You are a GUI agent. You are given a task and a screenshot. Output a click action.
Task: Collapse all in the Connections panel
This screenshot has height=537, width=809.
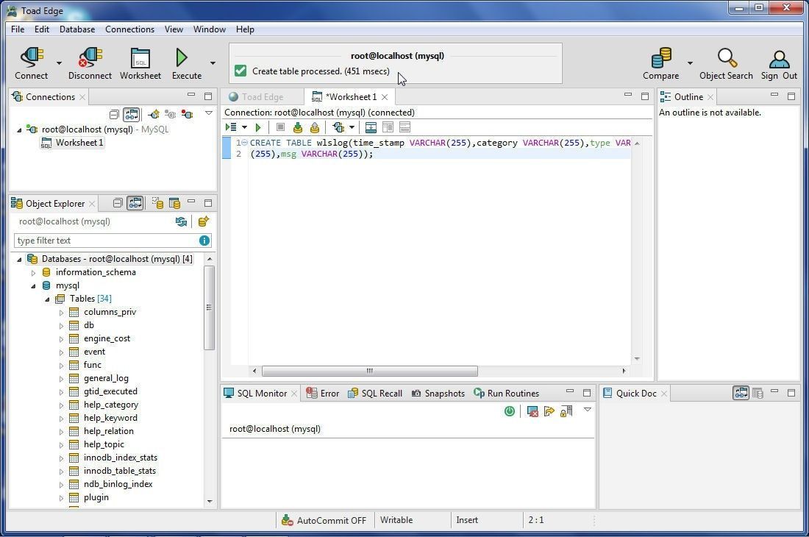coord(114,114)
